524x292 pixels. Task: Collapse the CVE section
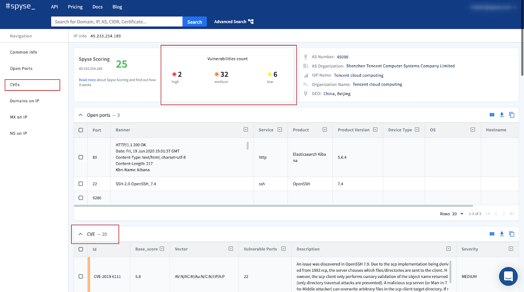81,234
